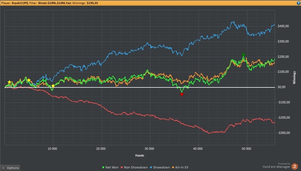
Task: Click the $400,00 axis label
Action: pos(283,26)
